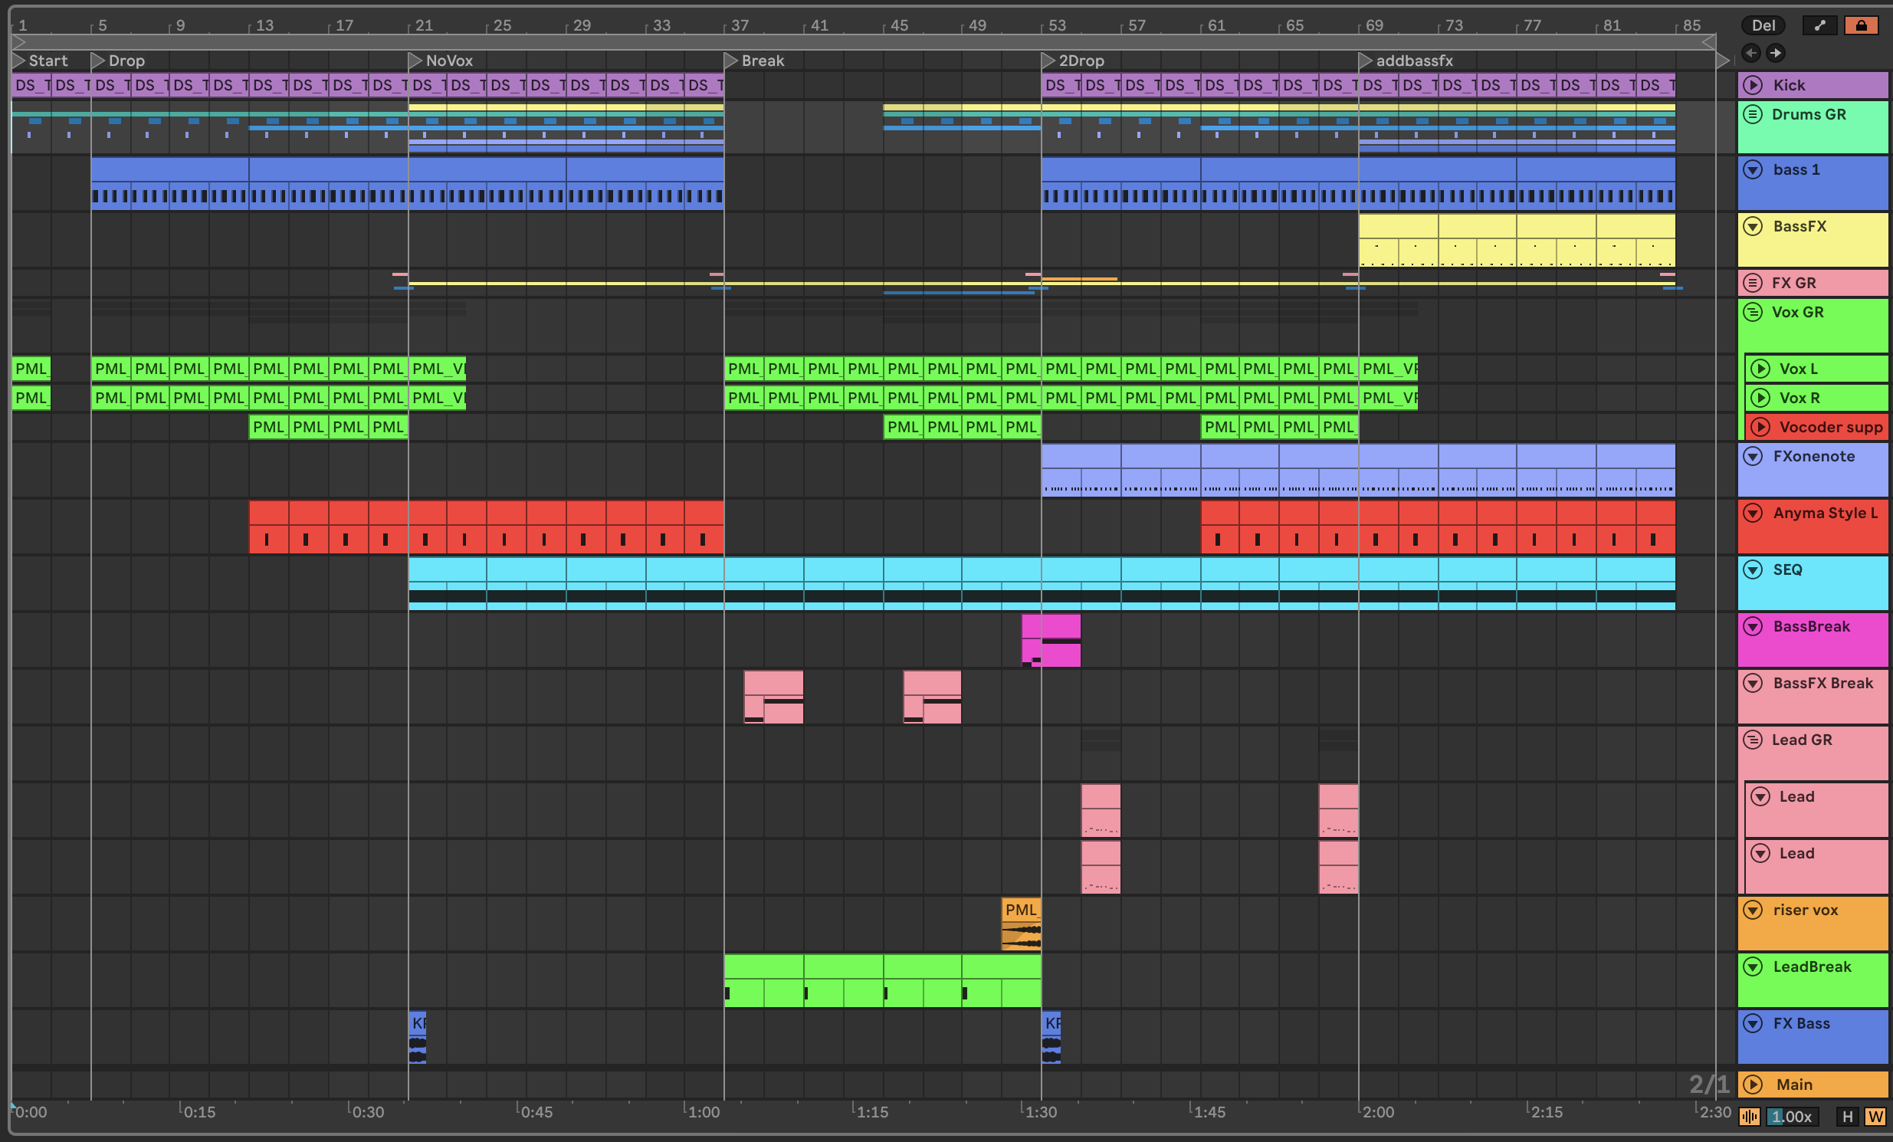Toggle the orange lock envelopes icon

[x=1861, y=25]
